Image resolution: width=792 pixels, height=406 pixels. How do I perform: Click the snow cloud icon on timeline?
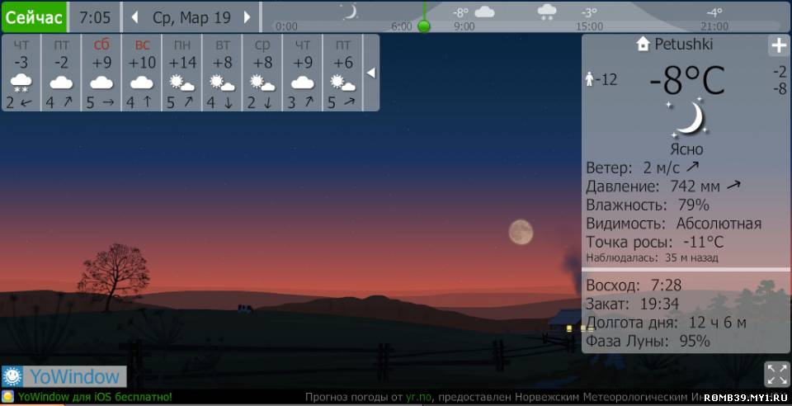[546, 12]
